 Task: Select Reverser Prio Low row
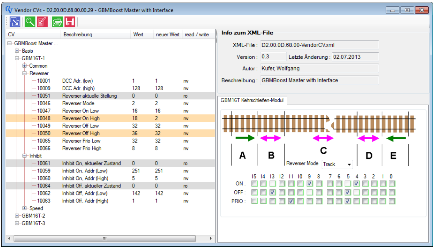pos(110,141)
